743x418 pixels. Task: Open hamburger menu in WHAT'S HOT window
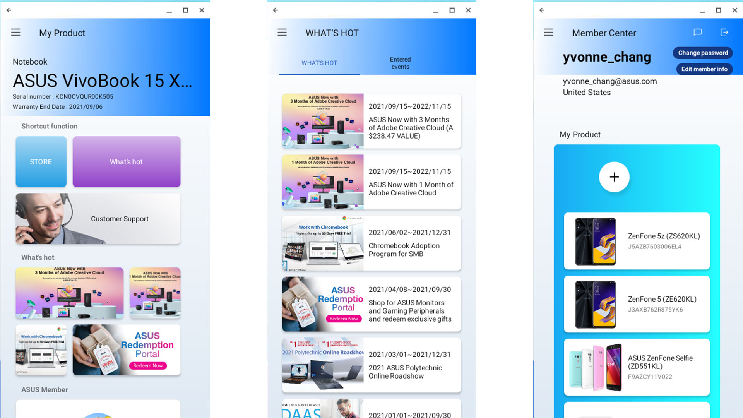[282, 33]
